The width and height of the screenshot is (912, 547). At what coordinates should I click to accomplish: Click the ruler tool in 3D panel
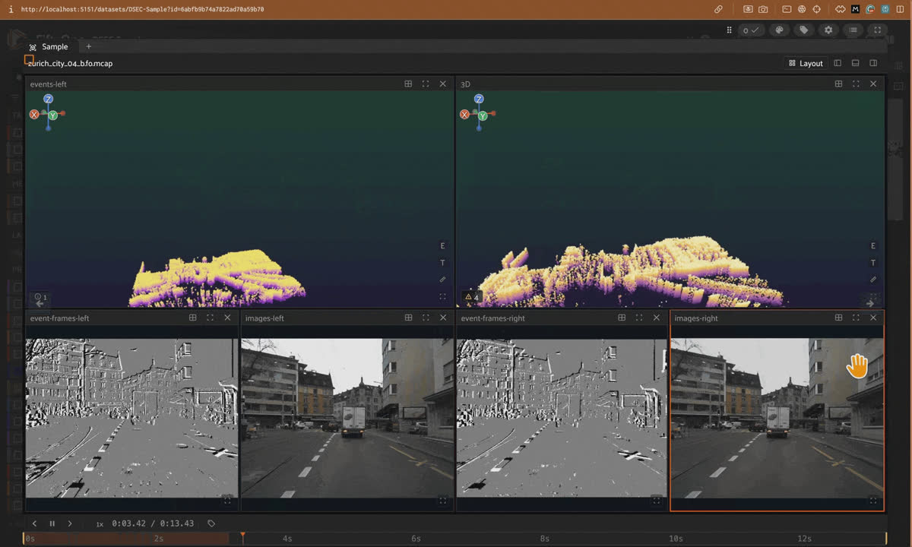point(872,280)
